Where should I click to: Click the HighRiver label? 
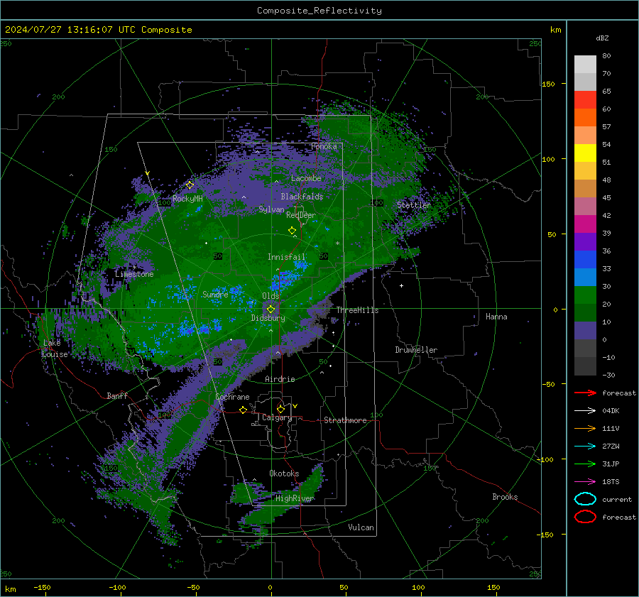click(x=295, y=498)
